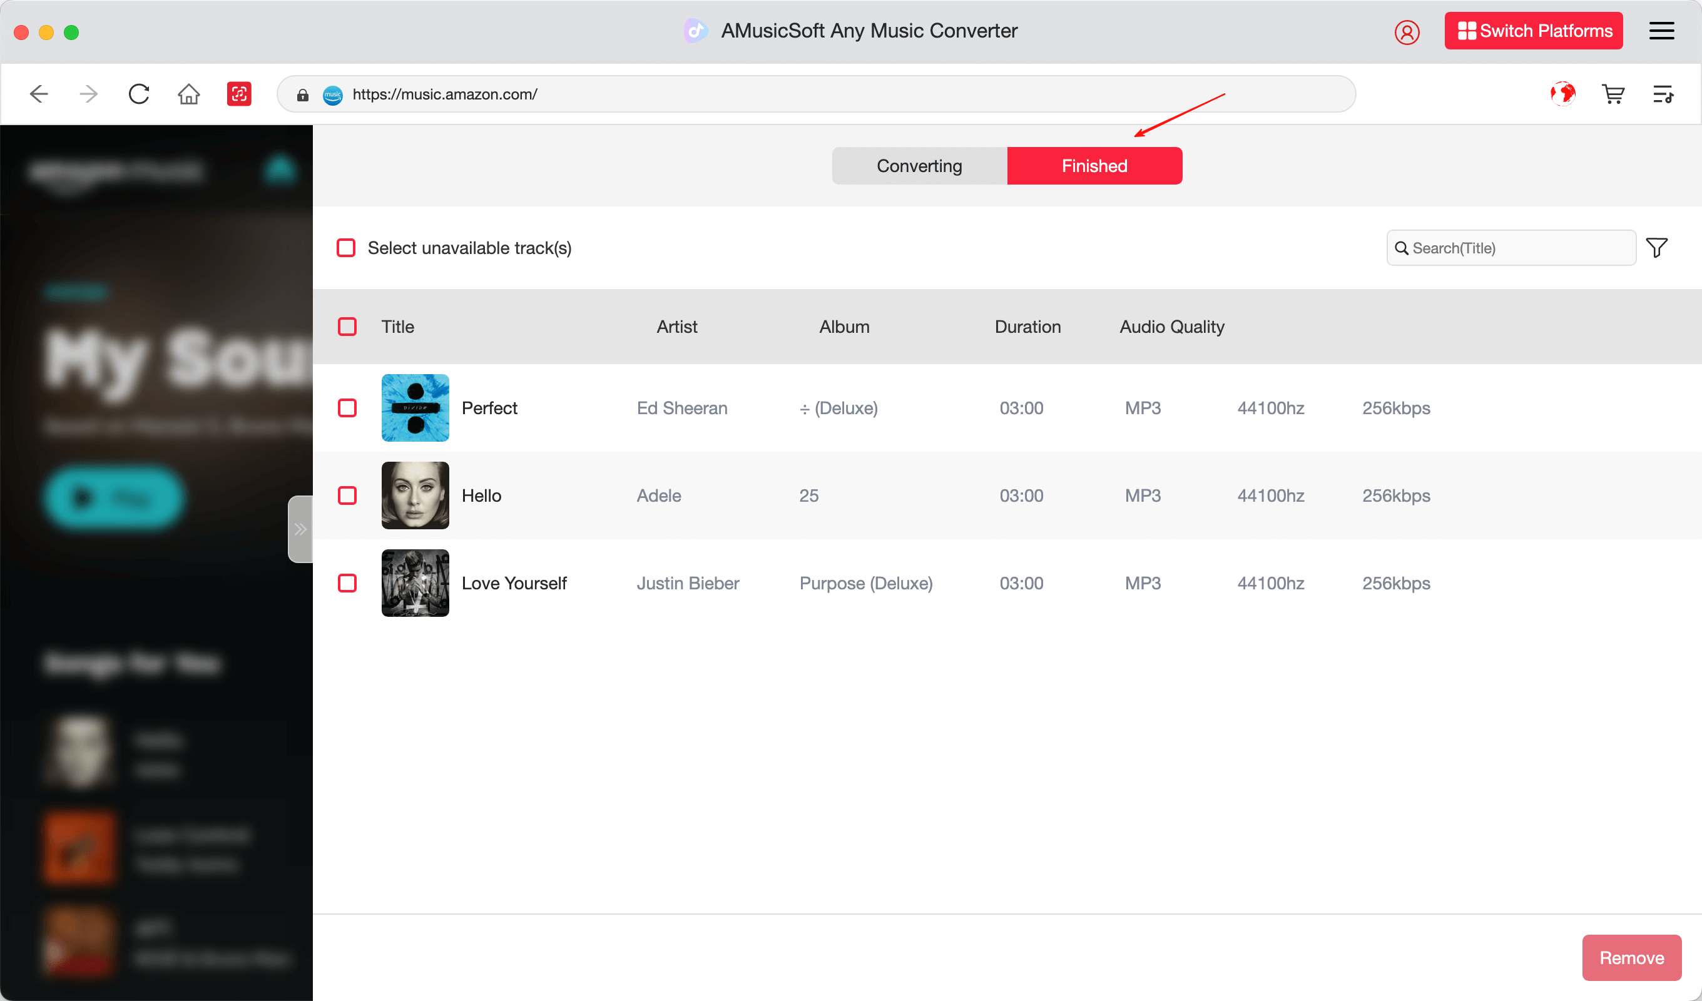Screen dimensions: 1702x1001
Task: Open the playlist queue icon
Action: tap(1663, 94)
